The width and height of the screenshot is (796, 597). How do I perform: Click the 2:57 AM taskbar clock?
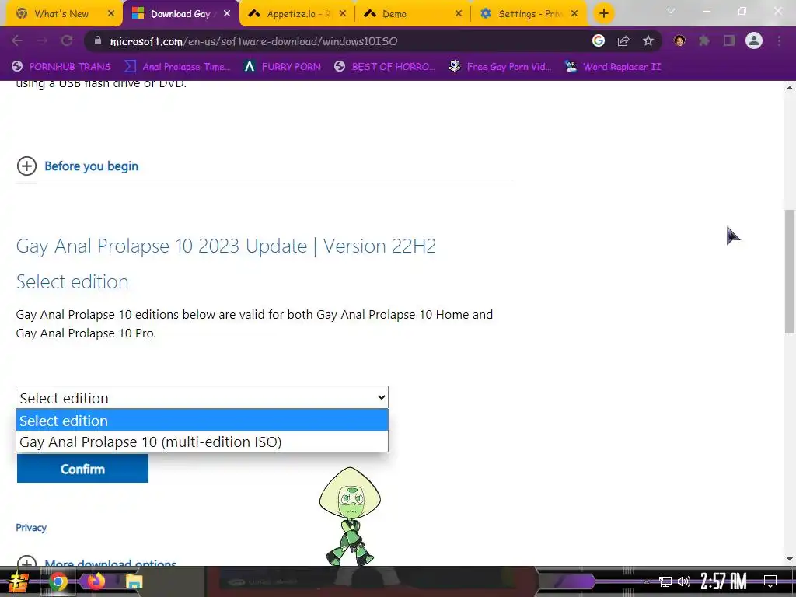[724, 581]
